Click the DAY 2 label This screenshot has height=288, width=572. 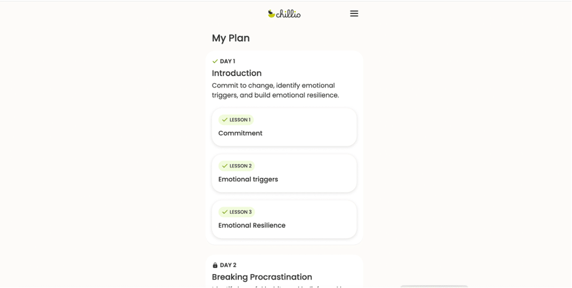[x=228, y=265]
